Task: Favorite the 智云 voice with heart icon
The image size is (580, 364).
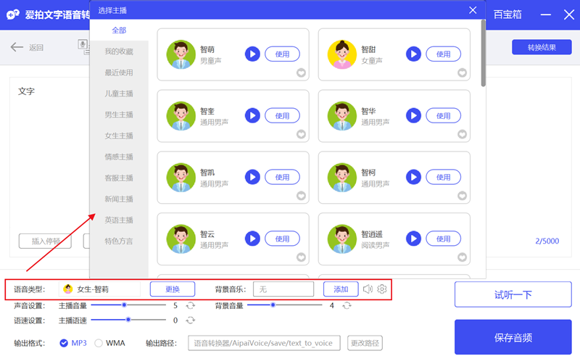Action: click(301, 257)
